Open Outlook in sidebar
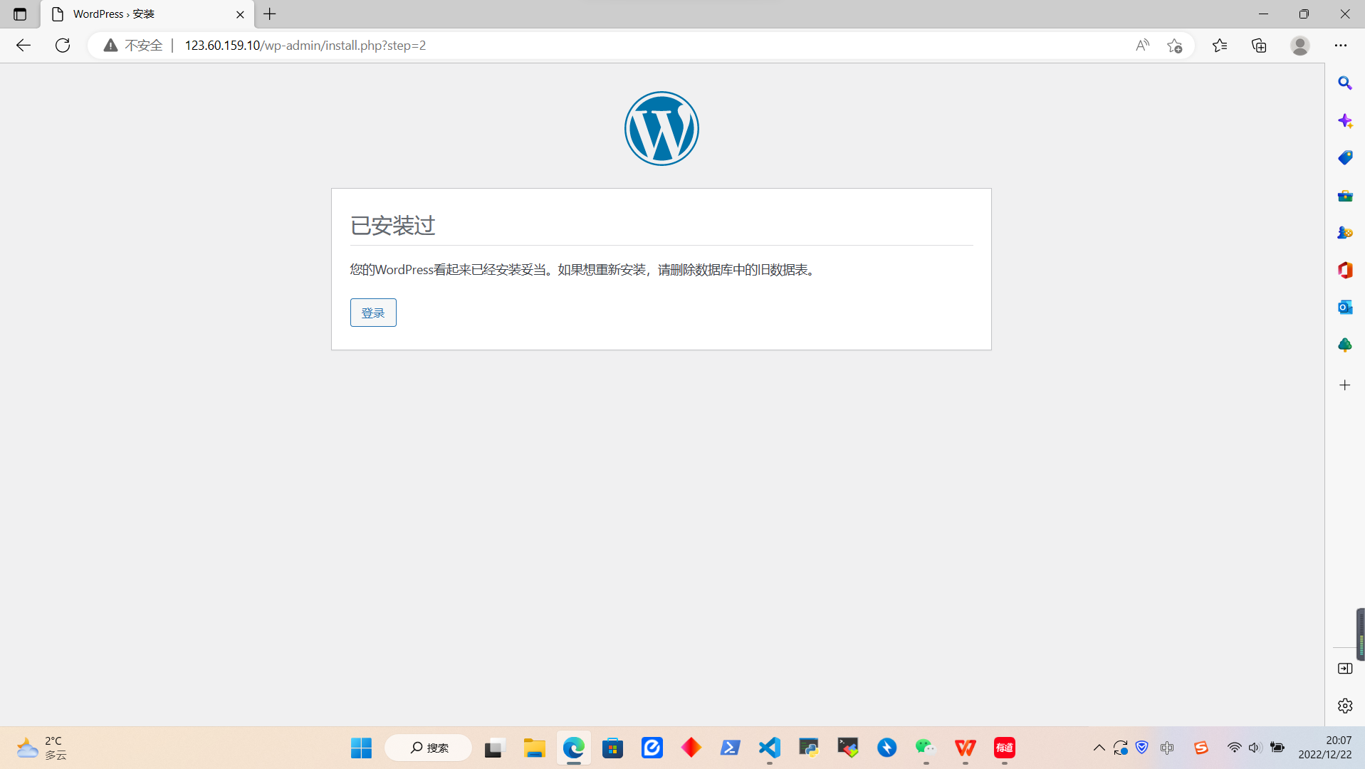The image size is (1365, 769). [1345, 307]
